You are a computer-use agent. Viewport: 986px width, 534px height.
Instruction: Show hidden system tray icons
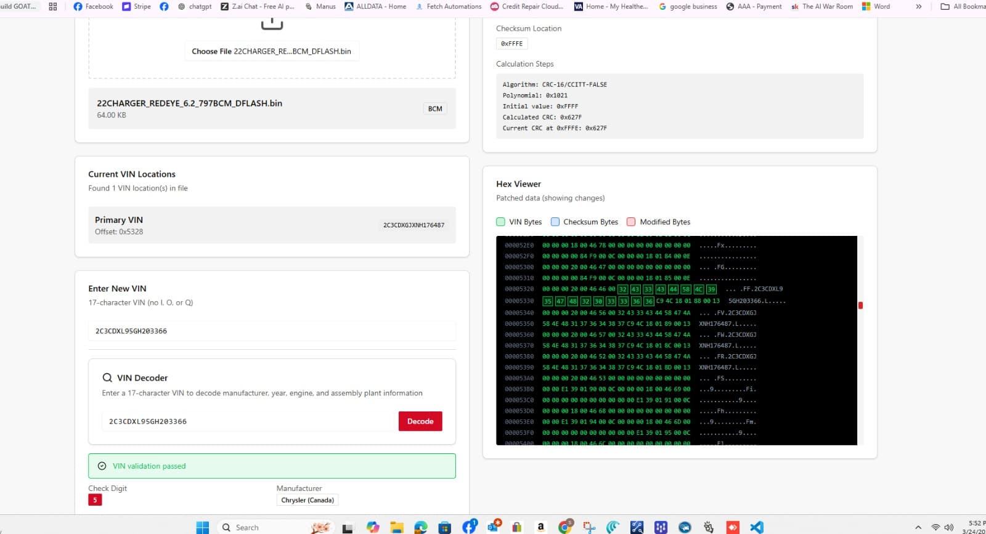918,527
